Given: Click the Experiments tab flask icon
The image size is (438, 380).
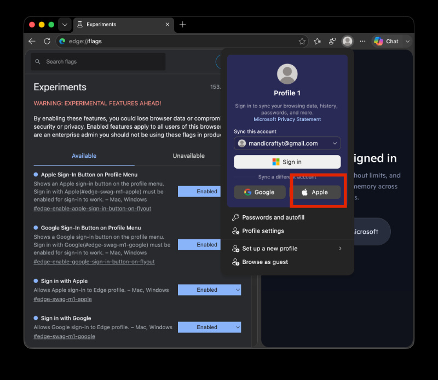Looking at the screenshot, I should coord(80,25).
